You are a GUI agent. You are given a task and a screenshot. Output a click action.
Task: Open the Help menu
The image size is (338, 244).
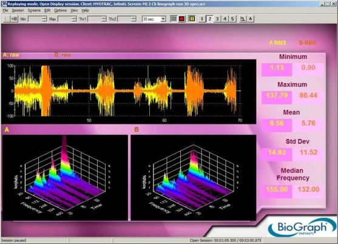click(x=85, y=10)
